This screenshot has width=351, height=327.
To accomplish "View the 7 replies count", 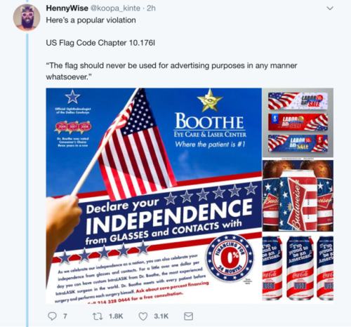I will pos(65,316).
